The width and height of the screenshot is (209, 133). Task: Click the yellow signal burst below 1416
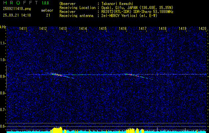[x=135, y=130]
